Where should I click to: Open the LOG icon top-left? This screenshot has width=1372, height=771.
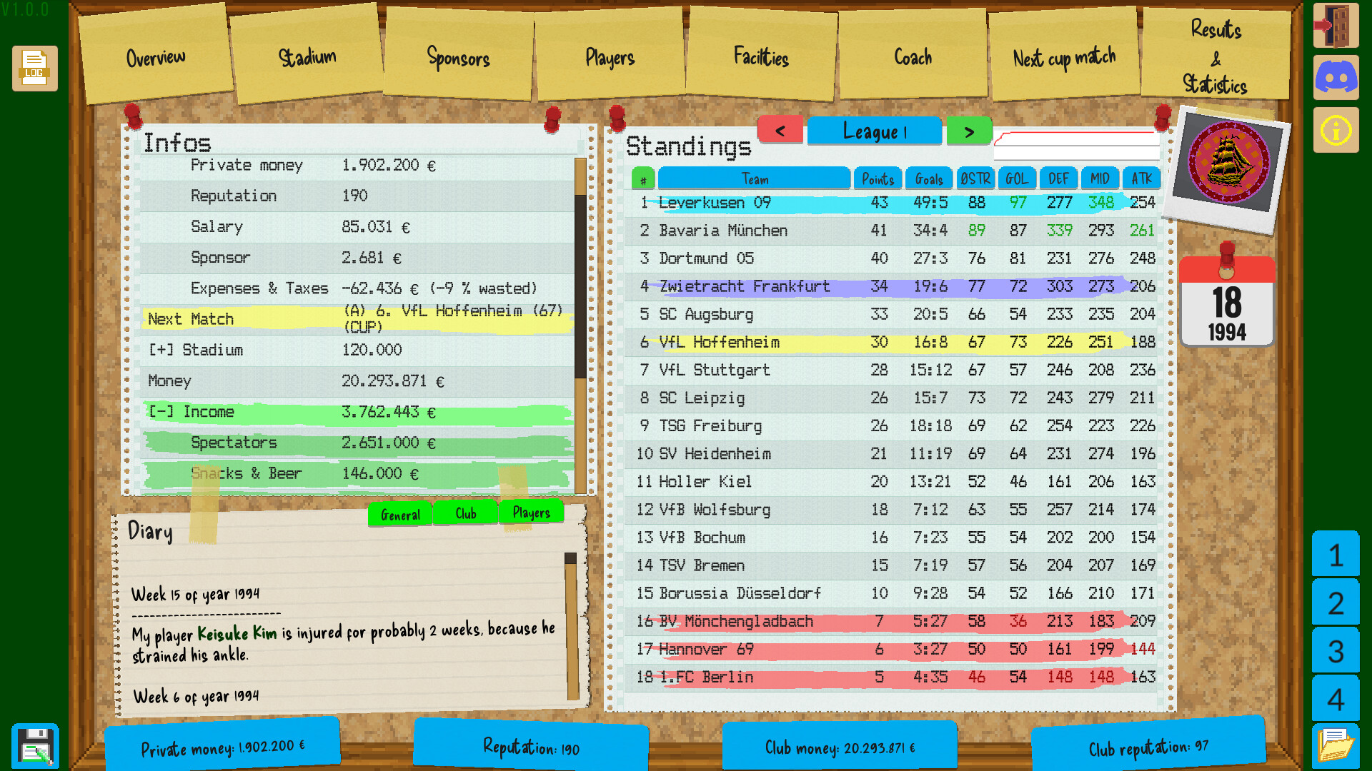[x=34, y=69]
